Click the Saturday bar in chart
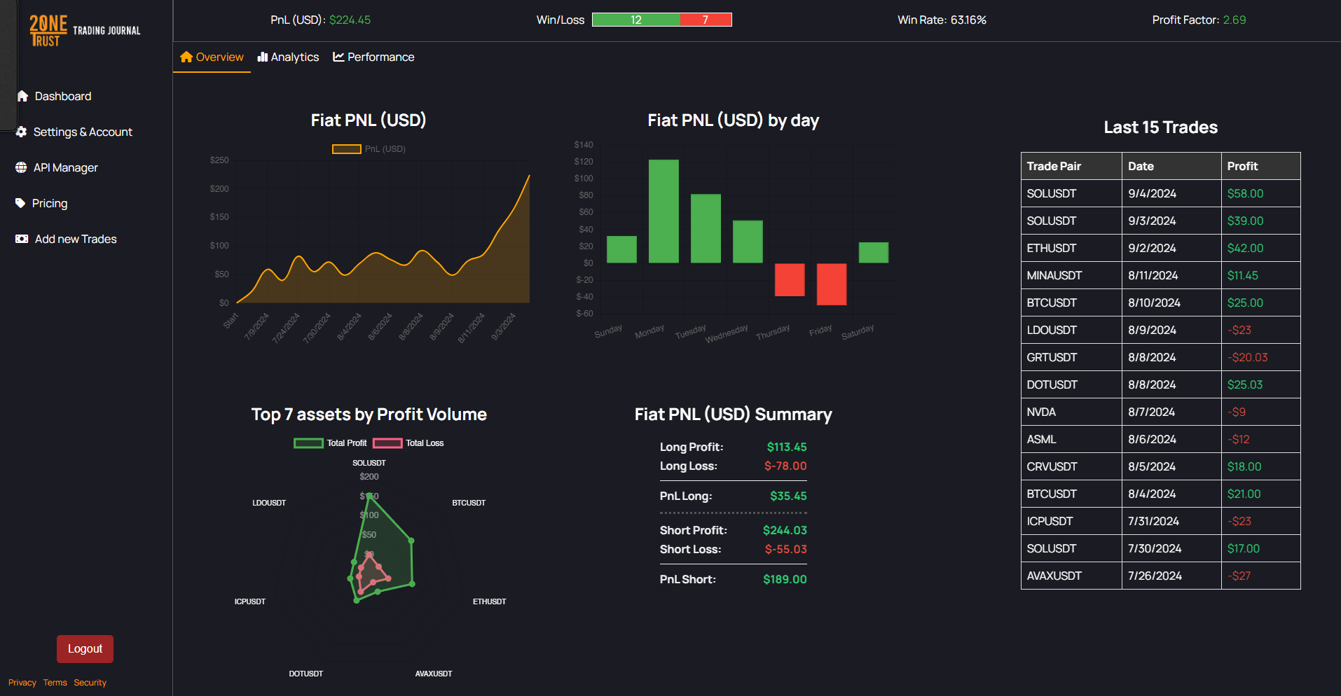 [x=874, y=253]
